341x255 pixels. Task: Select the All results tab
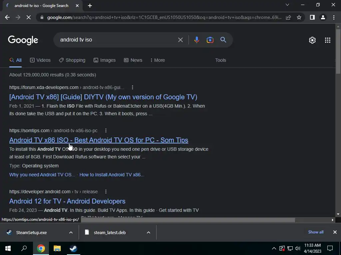coord(15,60)
